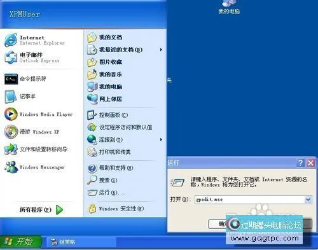Select 运行(R)... menu entry

click(112, 193)
